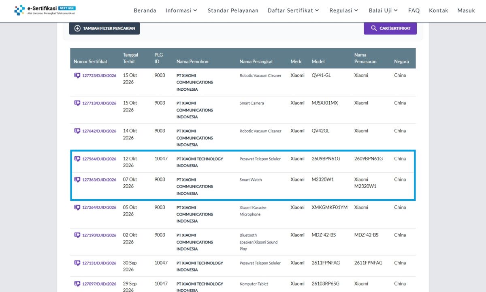Click model cell MJSXJ01MX
The height and width of the screenshot is (292, 486).
click(324, 103)
